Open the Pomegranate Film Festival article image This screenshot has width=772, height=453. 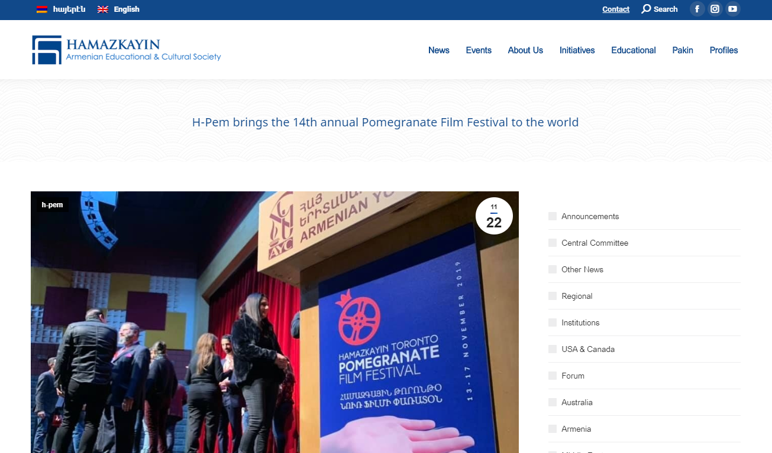pos(274,322)
